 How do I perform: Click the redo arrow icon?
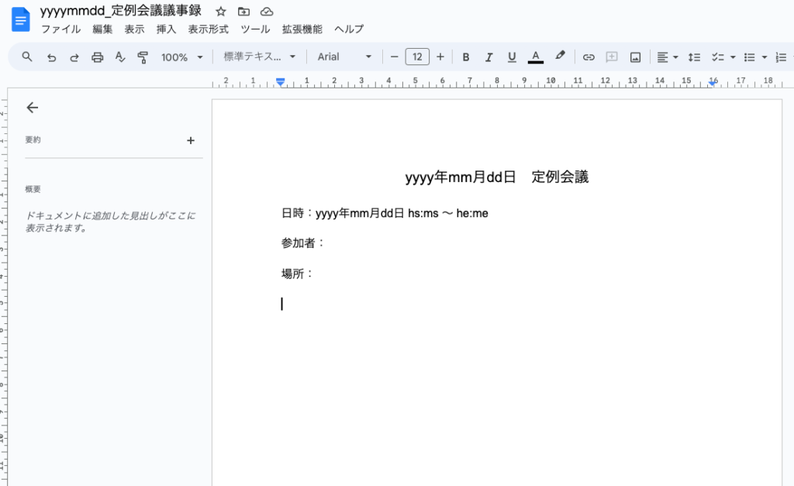click(74, 57)
